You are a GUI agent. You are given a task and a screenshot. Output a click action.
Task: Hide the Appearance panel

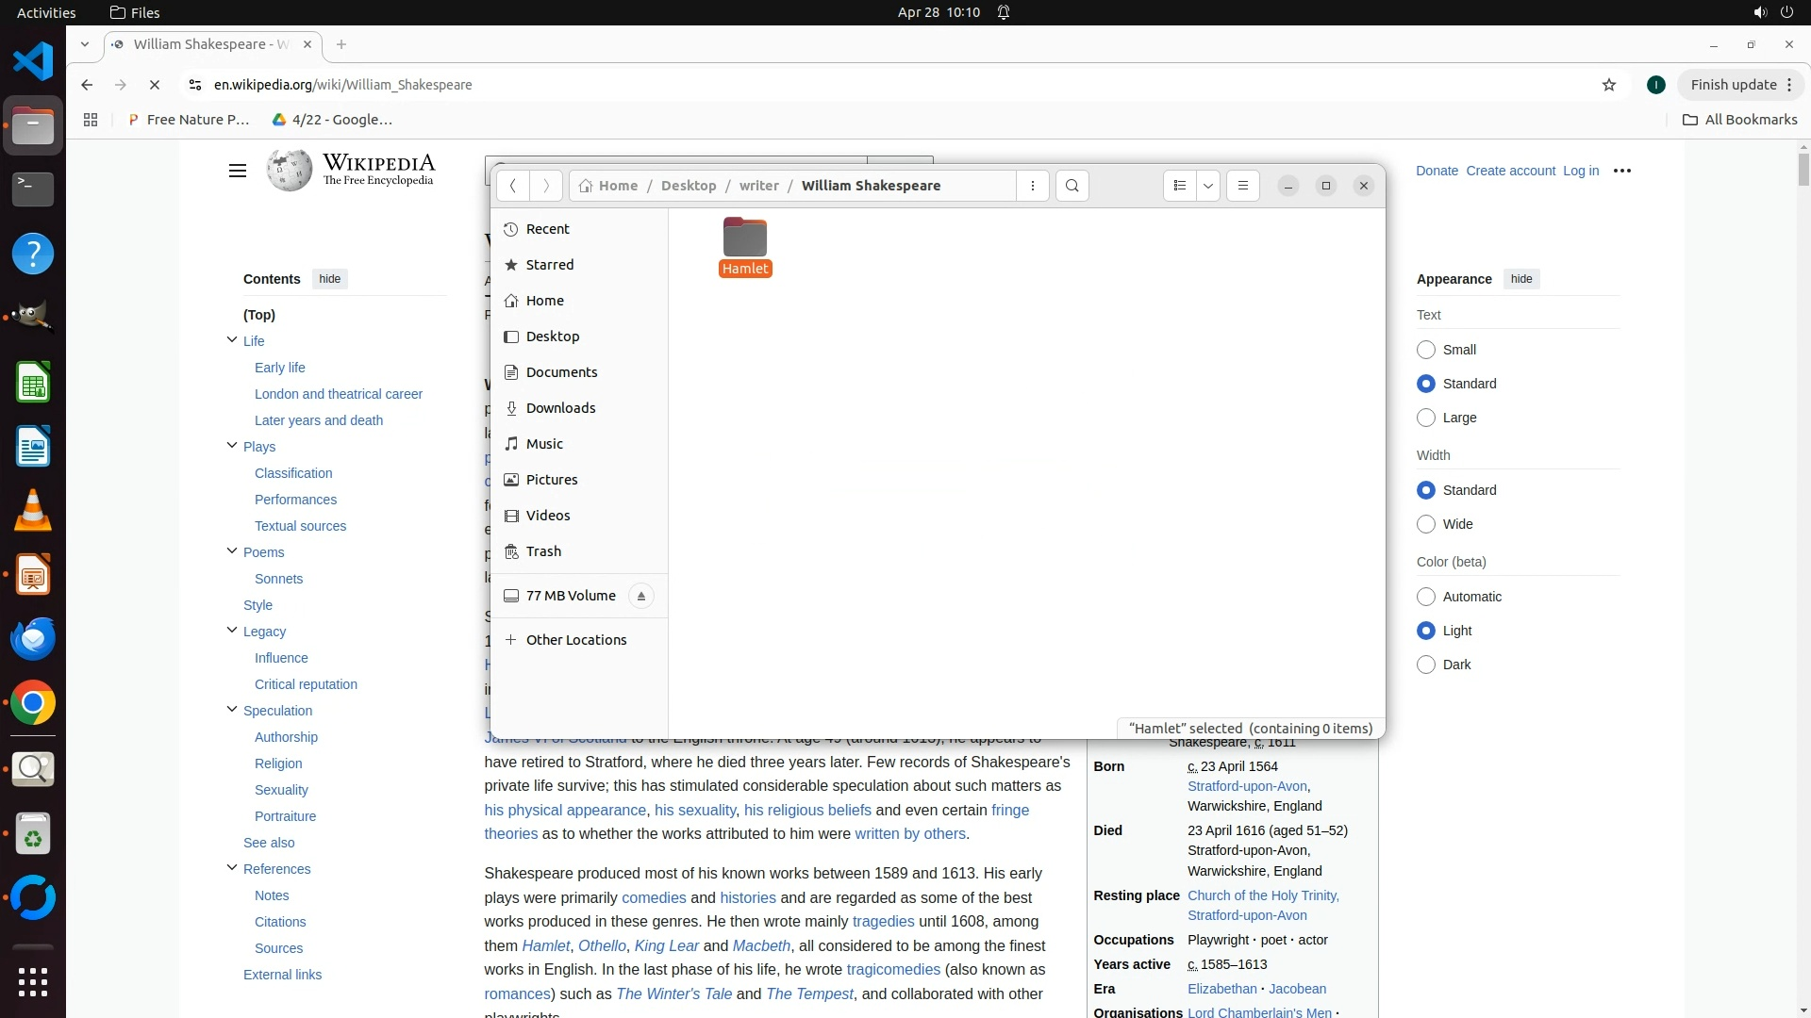coord(1520,279)
